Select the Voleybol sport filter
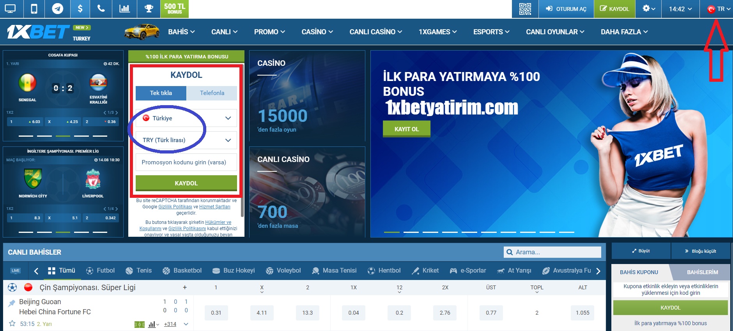 [x=283, y=271]
